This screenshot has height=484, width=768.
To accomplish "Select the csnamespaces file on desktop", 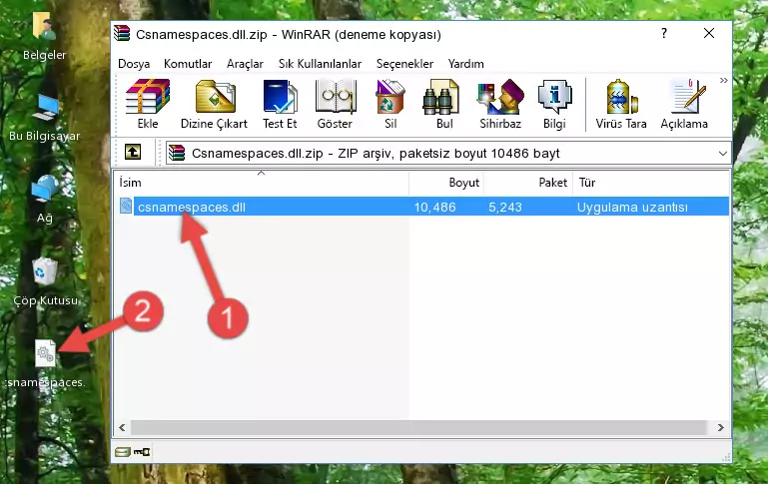I will [45, 364].
